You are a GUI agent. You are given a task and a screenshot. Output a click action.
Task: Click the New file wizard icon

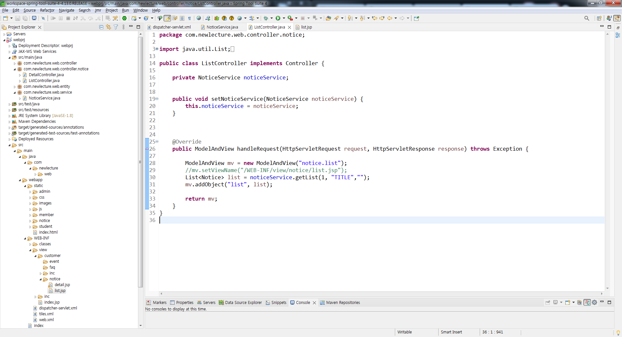[5, 18]
